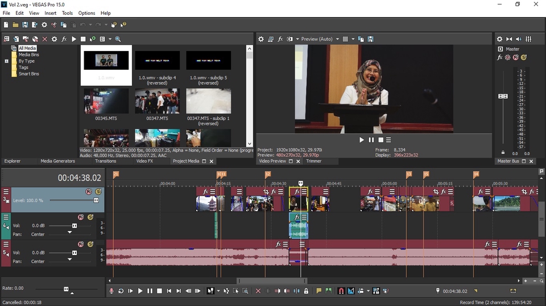
Task: Select the Media Bins tree item
Action: pyautogui.click(x=28, y=55)
